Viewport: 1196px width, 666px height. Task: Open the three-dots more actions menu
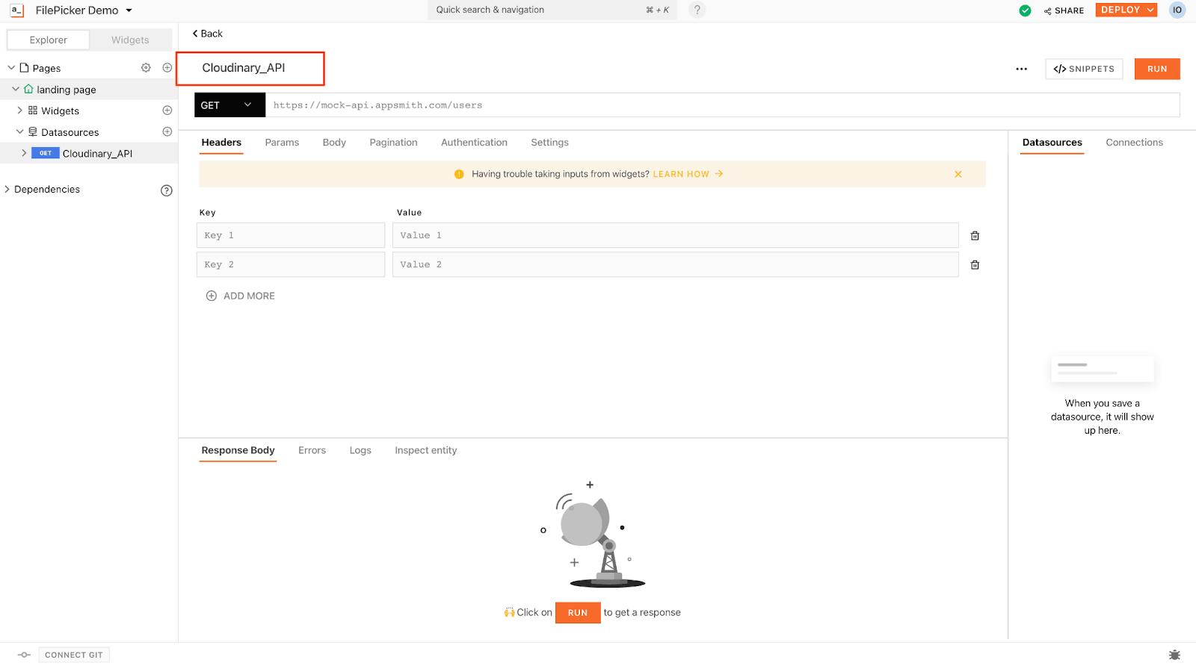(1021, 69)
